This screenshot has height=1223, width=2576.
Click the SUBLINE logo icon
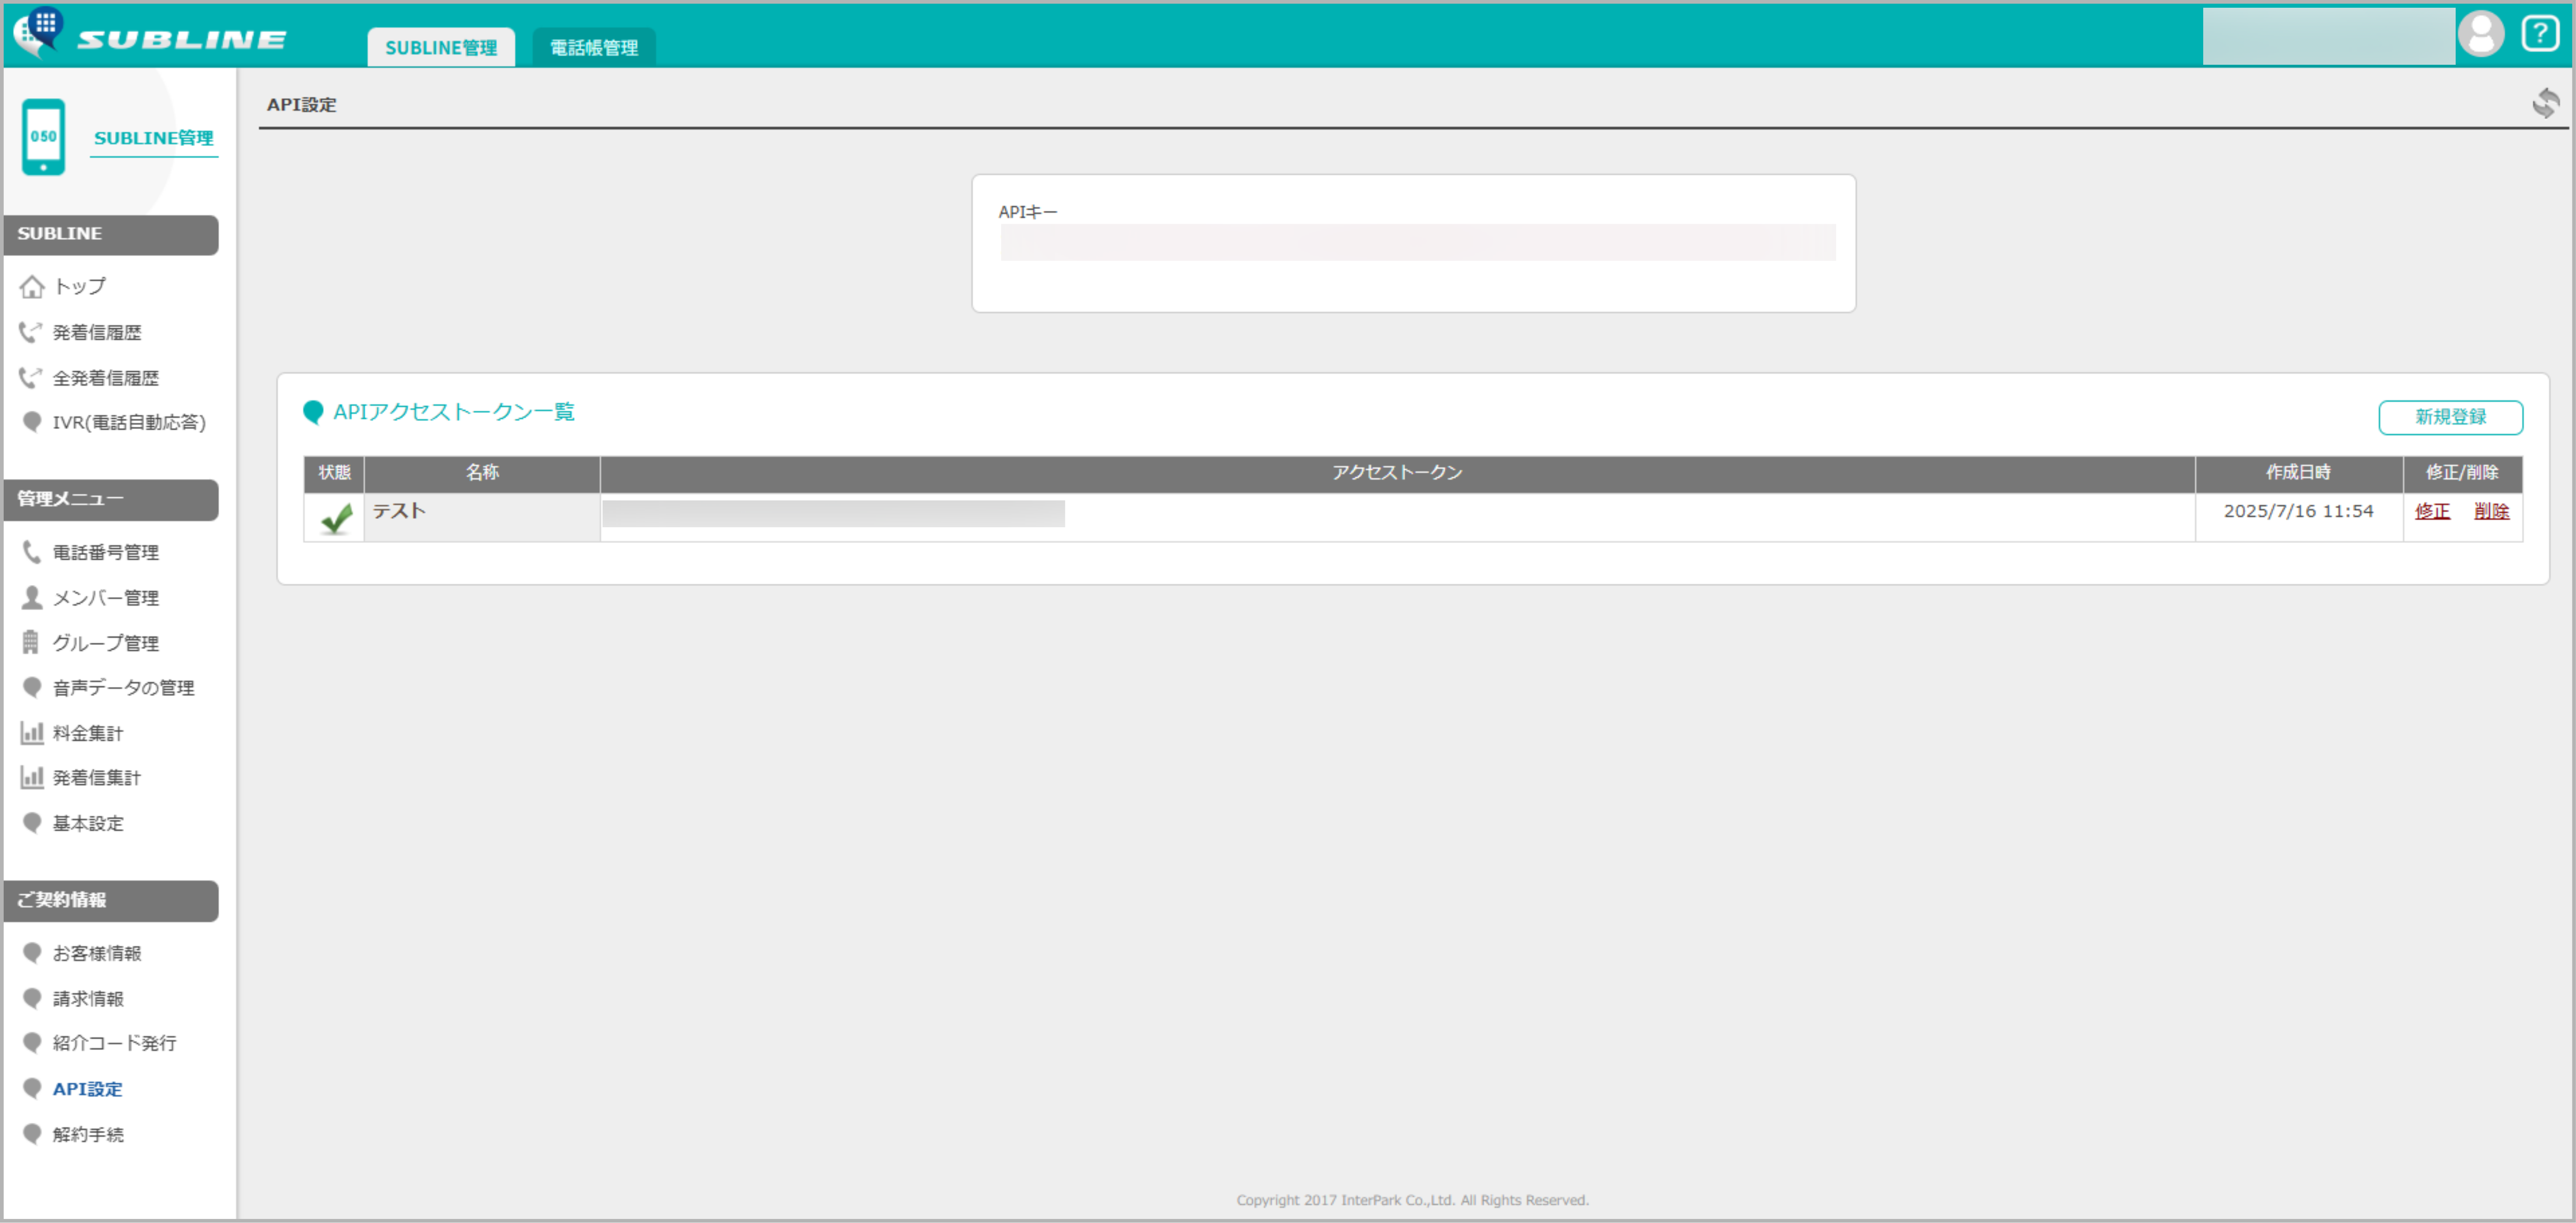(x=38, y=30)
